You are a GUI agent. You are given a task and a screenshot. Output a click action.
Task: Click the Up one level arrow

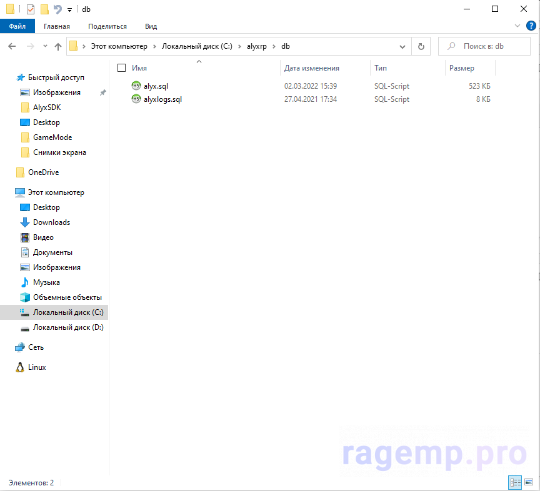pyautogui.click(x=58, y=47)
